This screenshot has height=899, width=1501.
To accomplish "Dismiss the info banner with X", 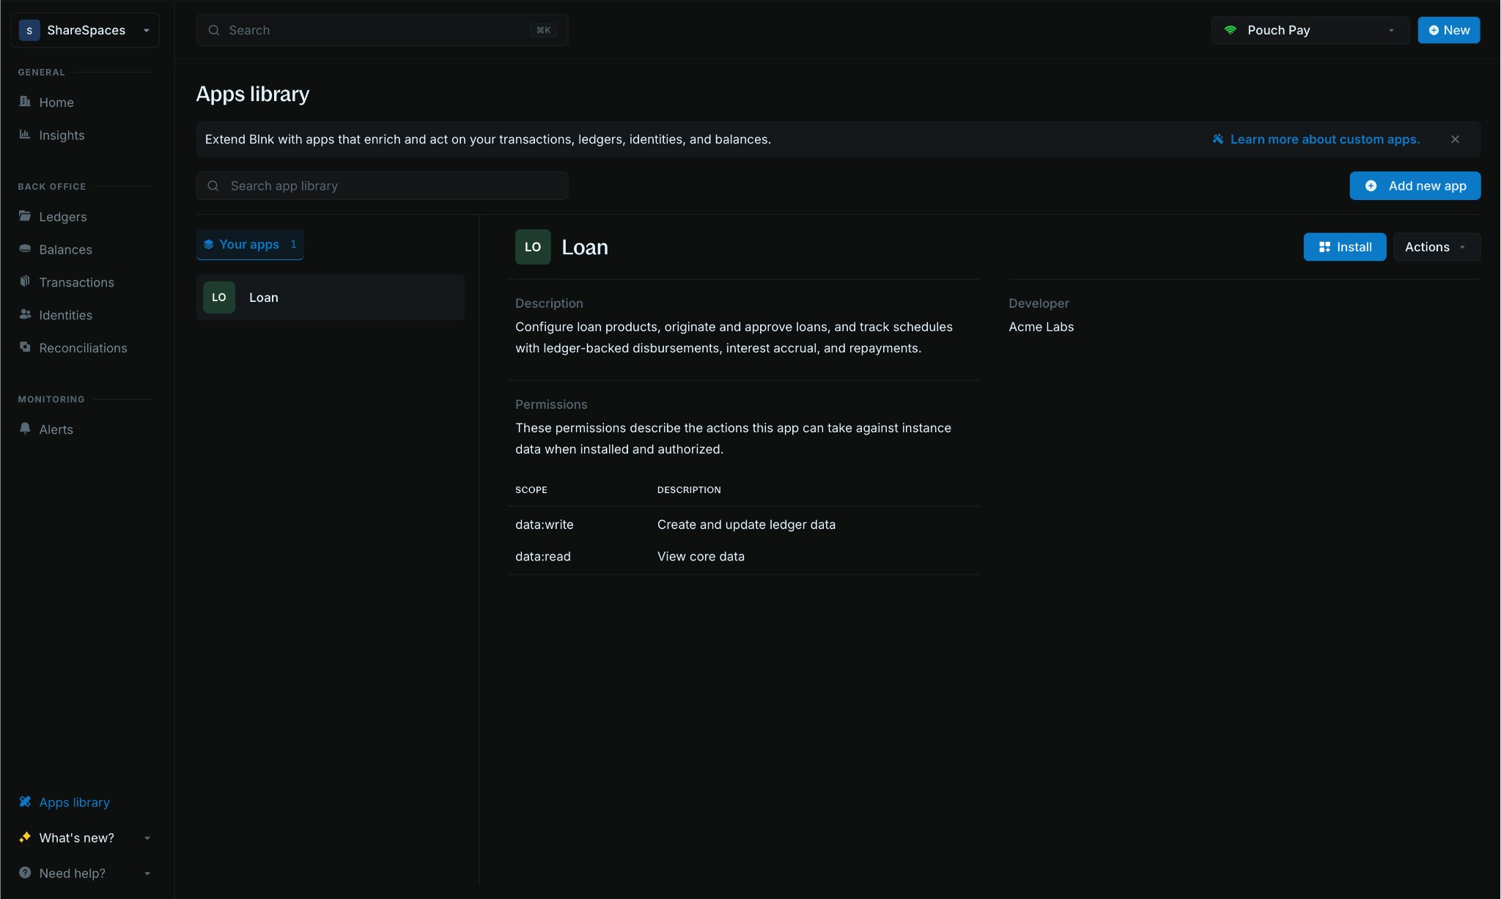I will (x=1456, y=139).
